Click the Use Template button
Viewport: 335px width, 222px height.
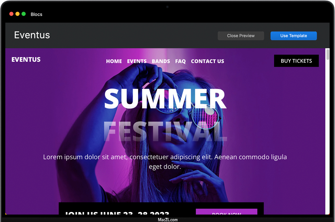click(293, 36)
